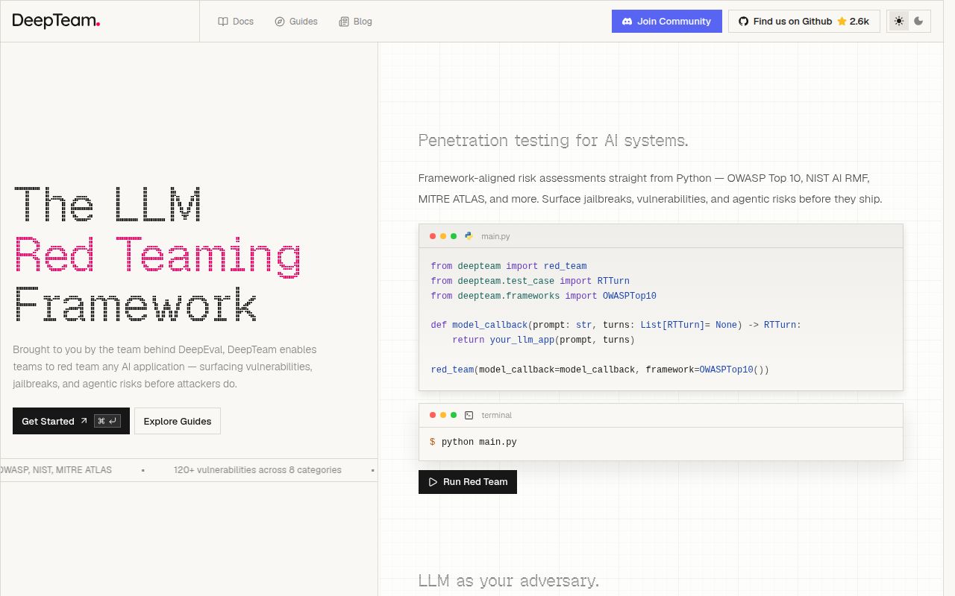955x596 pixels.
Task: Select the Explore Guides button
Action: point(178,421)
